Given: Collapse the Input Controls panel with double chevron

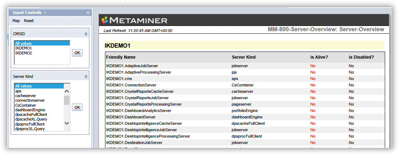Looking at the screenshot, I should [88, 12].
